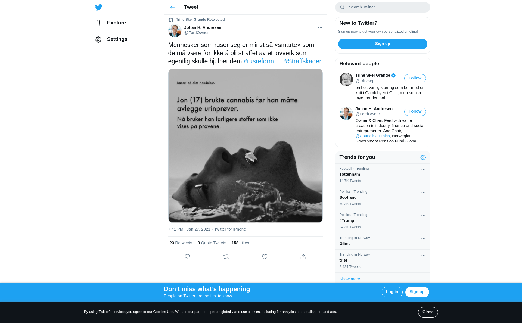Retweet using the retweet icon below the tweet
The width and height of the screenshot is (522, 323).
(226, 257)
